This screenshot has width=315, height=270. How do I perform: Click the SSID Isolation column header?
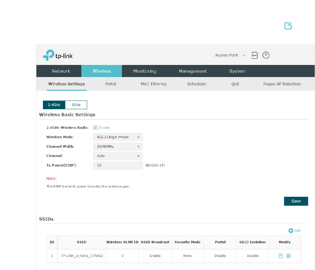click(x=252, y=242)
